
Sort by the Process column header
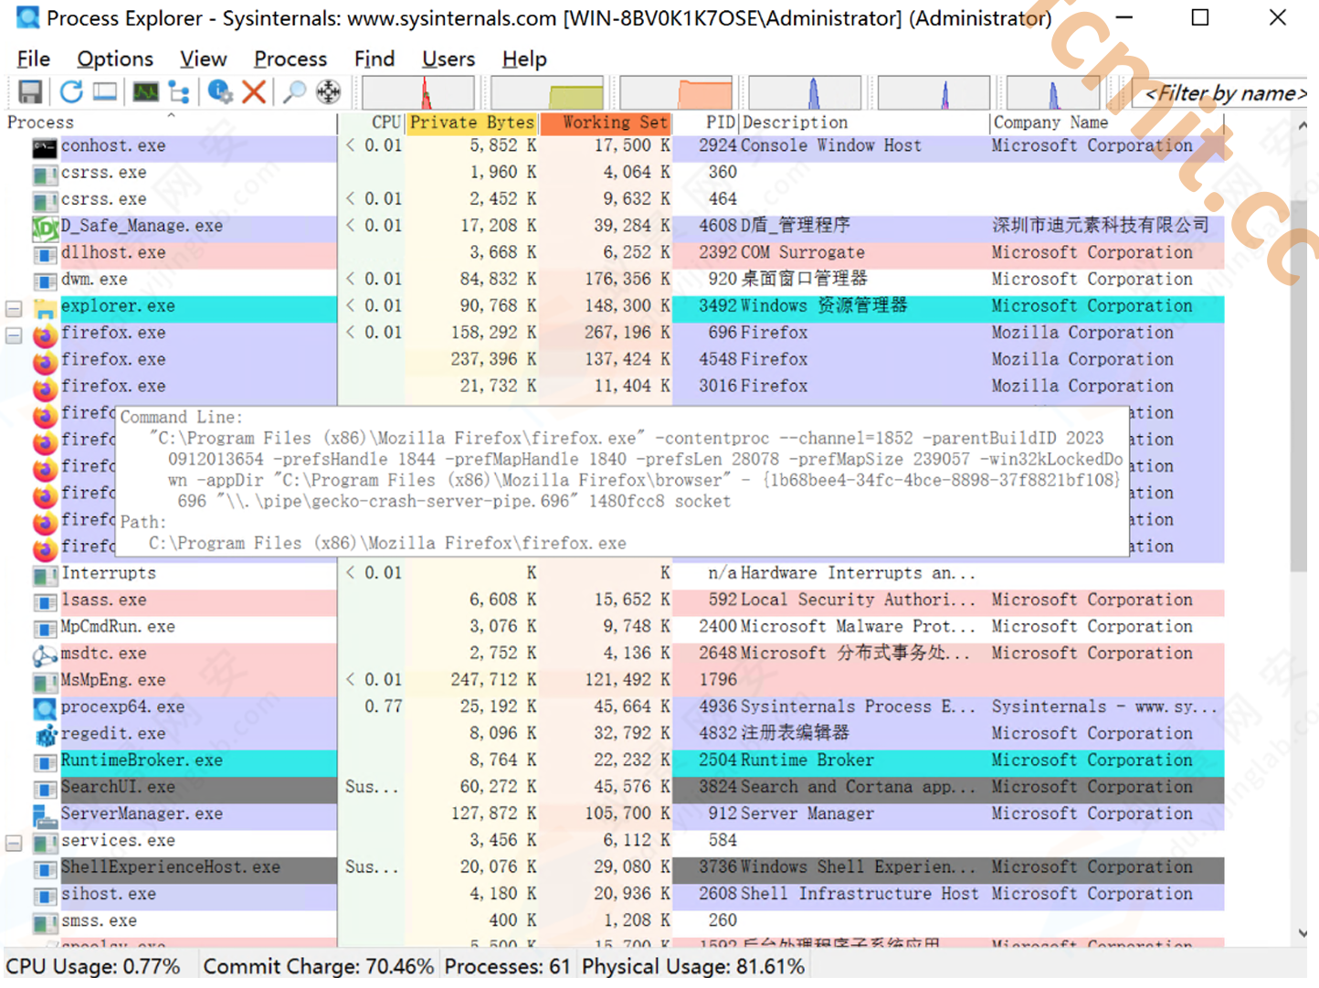pyautogui.click(x=169, y=122)
